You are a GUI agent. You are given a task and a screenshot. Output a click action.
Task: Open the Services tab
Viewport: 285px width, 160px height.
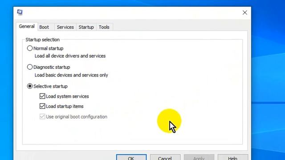click(x=65, y=27)
